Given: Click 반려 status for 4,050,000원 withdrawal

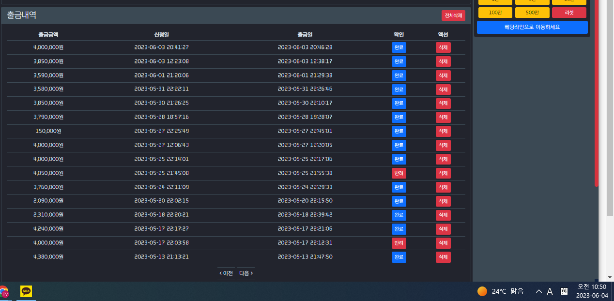Looking at the screenshot, I should click(399, 173).
